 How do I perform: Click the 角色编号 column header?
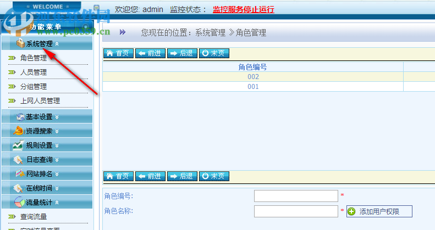point(253,67)
